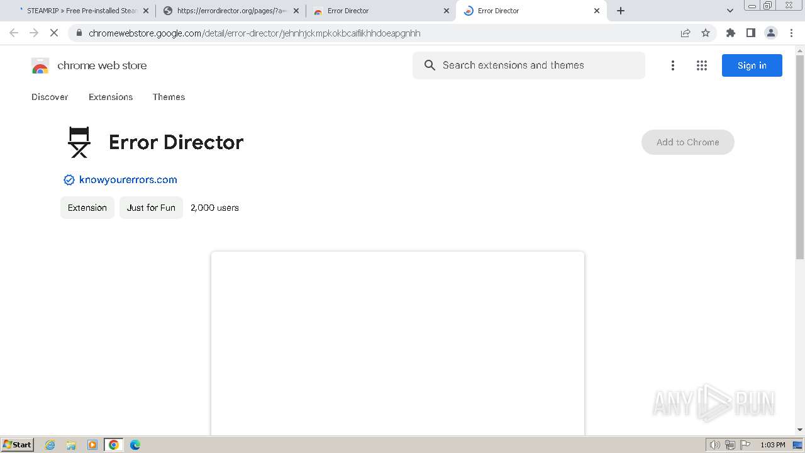Viewport: 805px width, 453px height.
Task: Click the Sign in button
Action: [752, 65]
